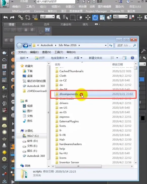Click the refresh button beside address bar
This screenshot has width=147, height=184.
click(111, 45)
